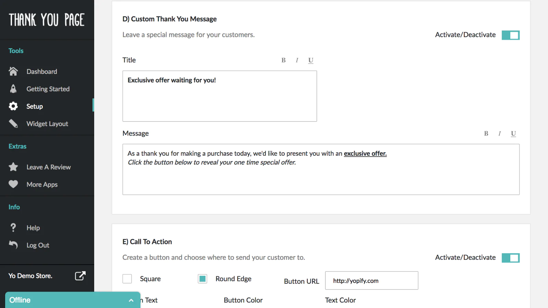Click the Getting Started rocket icon
The height and width of the screenshot is (308, 548).
point(13,89)
